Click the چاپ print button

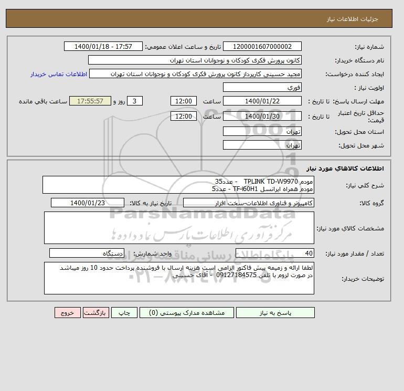124,313
